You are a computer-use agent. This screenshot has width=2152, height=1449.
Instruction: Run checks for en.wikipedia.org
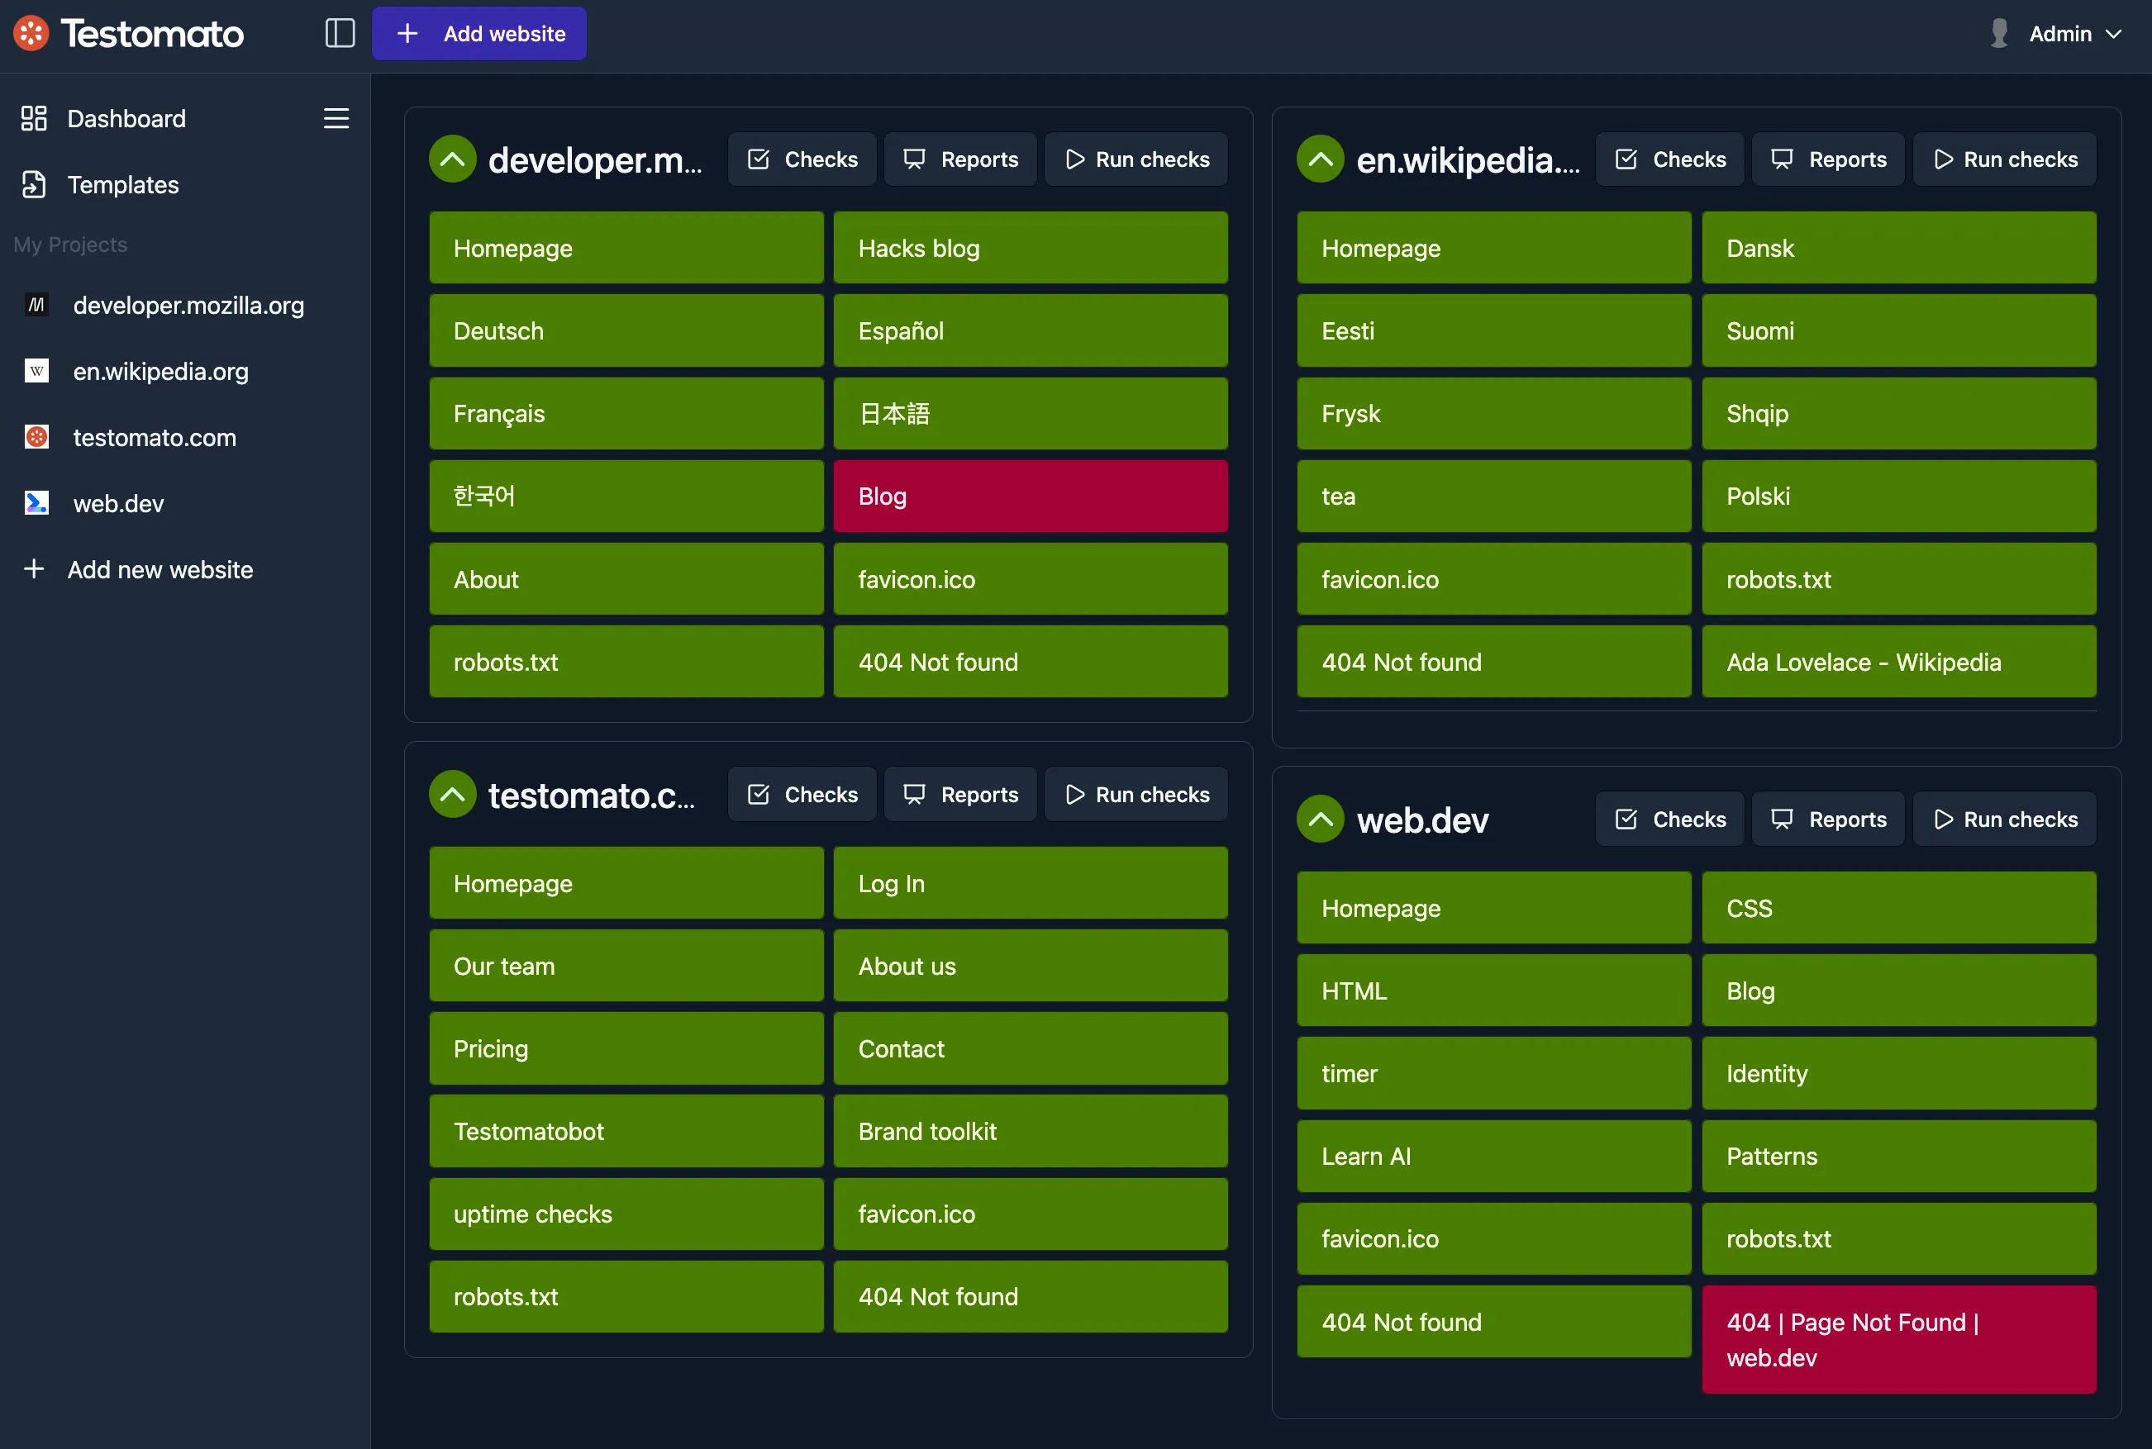(x=2004, y=158)
